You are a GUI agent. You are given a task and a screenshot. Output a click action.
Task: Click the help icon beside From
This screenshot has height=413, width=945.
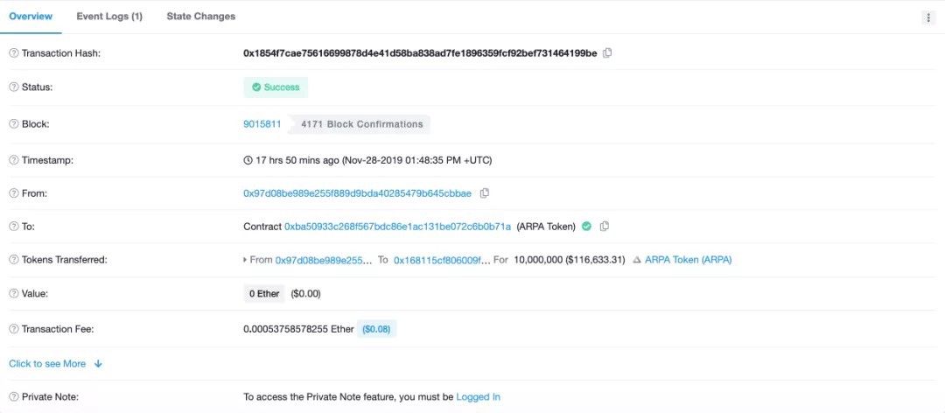13,193
